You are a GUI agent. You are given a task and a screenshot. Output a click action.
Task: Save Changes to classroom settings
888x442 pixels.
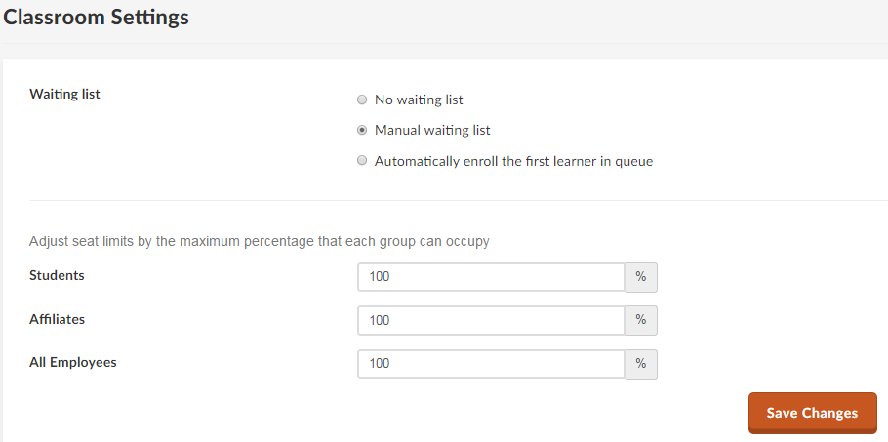pyautogui.click(x=813, y=413)
